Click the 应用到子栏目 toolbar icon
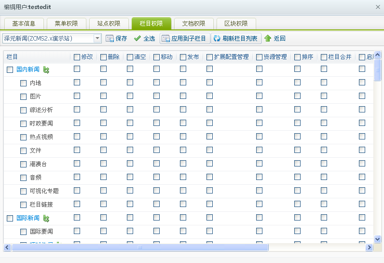This screenshot has width=384, height=263. click(165, 39)
